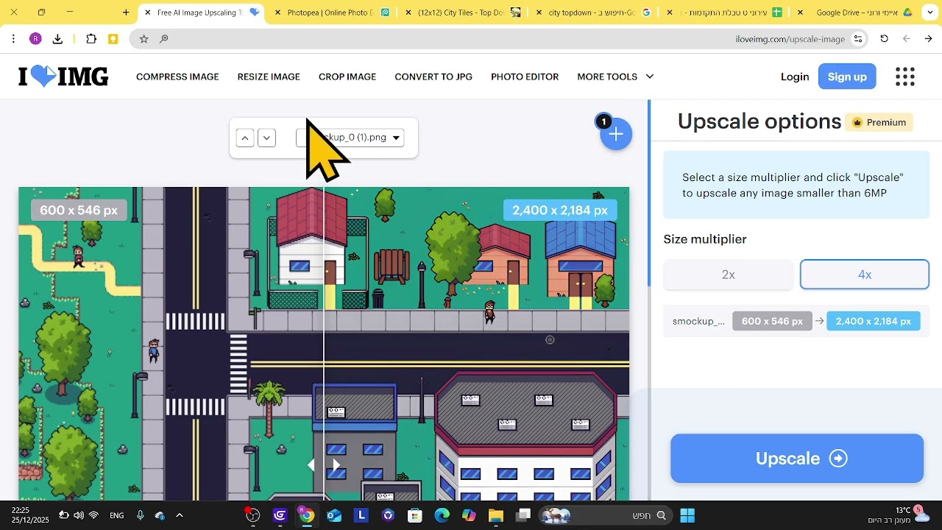The width and height of the screenshot is (942, 530).
Task: Open site information icon in address bar
Action: click(x=857, y=39)
